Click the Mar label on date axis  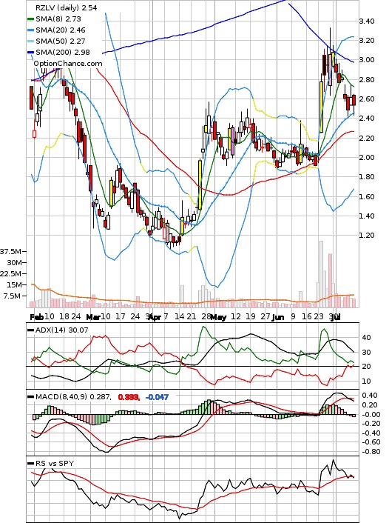pyautogui.click(x=93, y=317)
